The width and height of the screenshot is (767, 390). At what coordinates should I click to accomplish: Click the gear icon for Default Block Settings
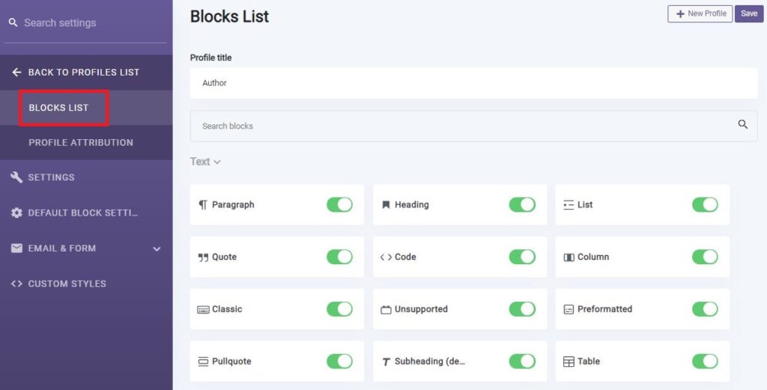[x=16, y=213]
